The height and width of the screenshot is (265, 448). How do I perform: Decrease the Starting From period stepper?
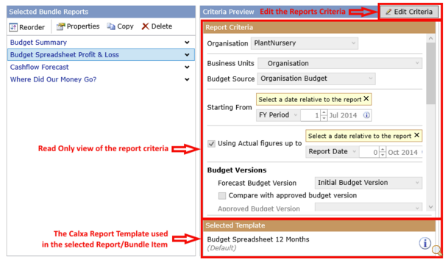[x=324, y=118]
